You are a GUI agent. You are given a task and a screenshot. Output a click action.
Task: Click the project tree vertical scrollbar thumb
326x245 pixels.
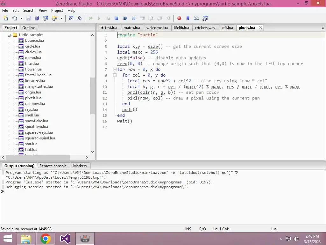tap(93, 96)
